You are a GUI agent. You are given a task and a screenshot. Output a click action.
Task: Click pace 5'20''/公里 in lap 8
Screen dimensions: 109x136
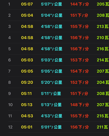point(52,82)
